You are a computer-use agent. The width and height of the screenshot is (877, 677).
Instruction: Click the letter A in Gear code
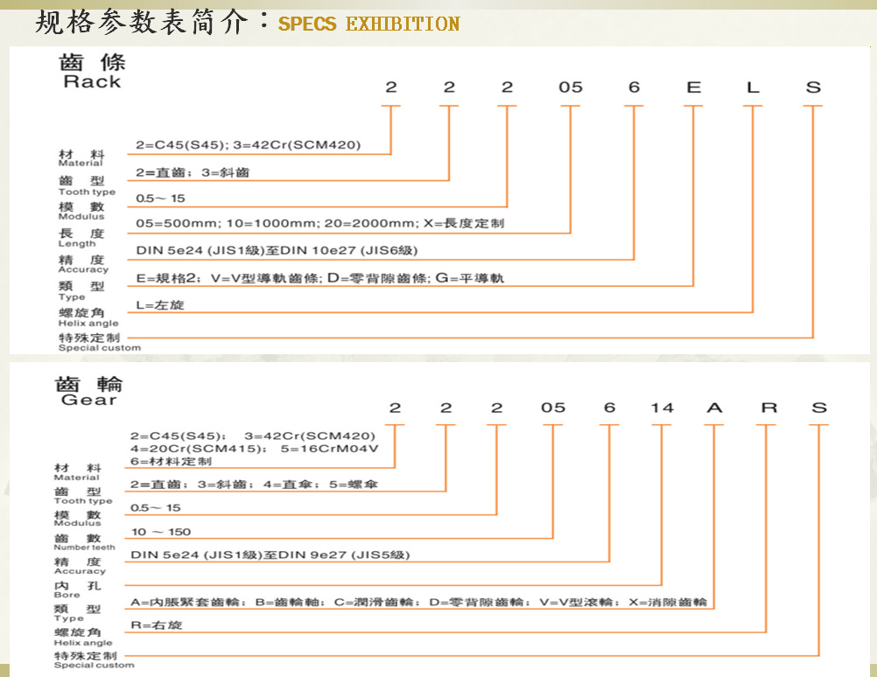(715, 408)
